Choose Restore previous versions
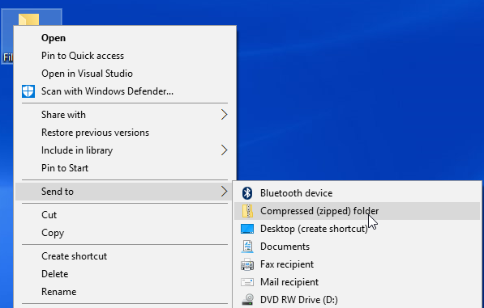The image size is (484, 308). click(x=125, y=133)
